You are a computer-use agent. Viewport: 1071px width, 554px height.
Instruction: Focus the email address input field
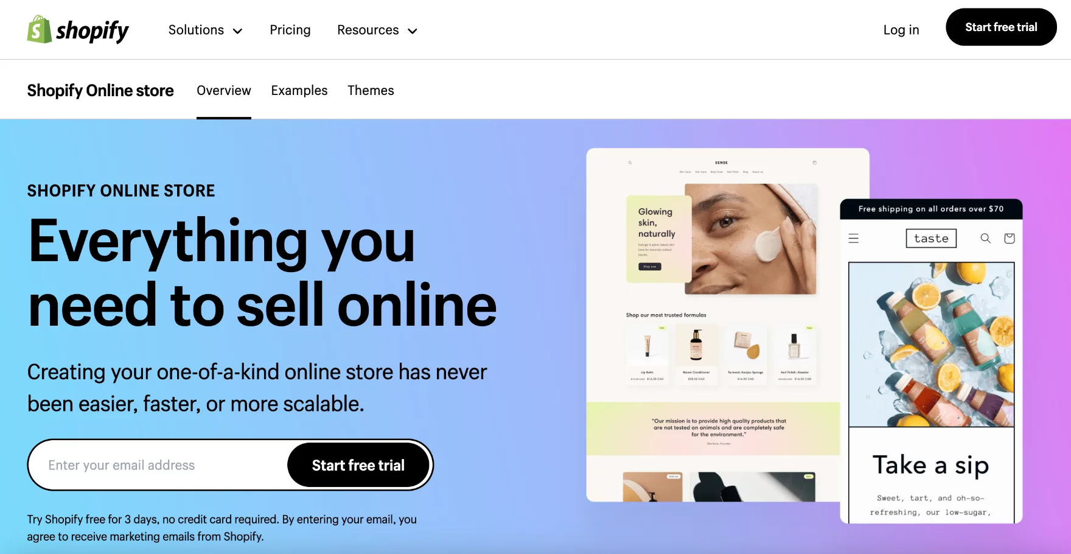(159, 465)
